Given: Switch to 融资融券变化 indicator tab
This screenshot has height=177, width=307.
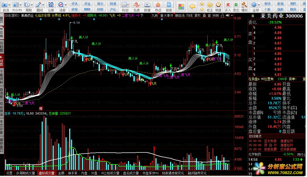Looking at the screenshot, I should [x=197, y=173].
